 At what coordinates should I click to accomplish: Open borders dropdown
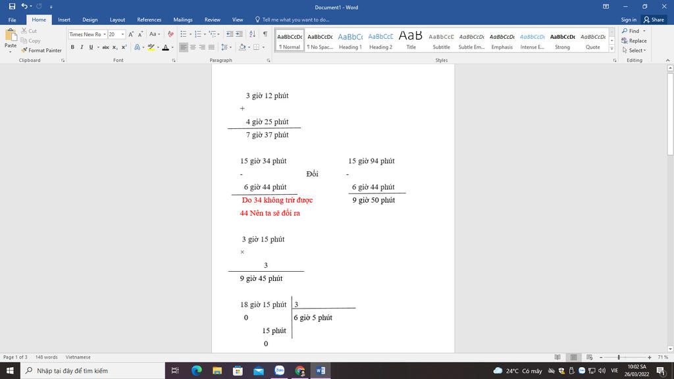point(263,47)
